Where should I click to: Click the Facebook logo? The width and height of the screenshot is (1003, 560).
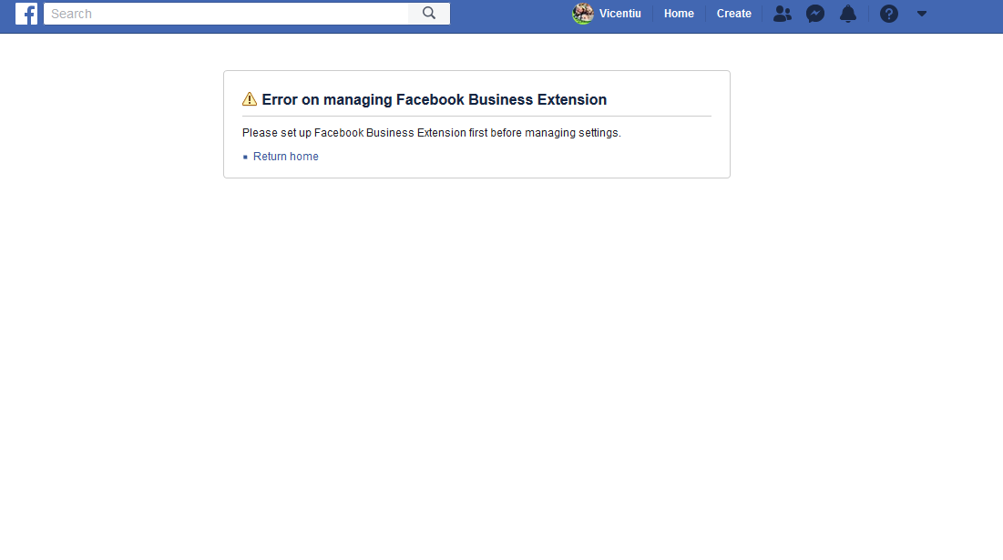(26, 14)
